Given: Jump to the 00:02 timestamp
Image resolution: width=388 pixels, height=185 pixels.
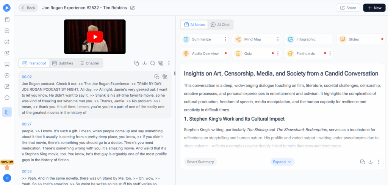Looking at the screenshot, I should [27, 77].
